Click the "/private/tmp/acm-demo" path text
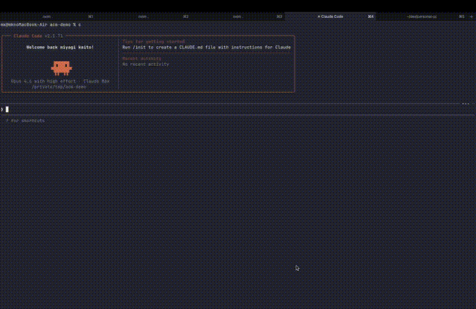 point(59,87)
